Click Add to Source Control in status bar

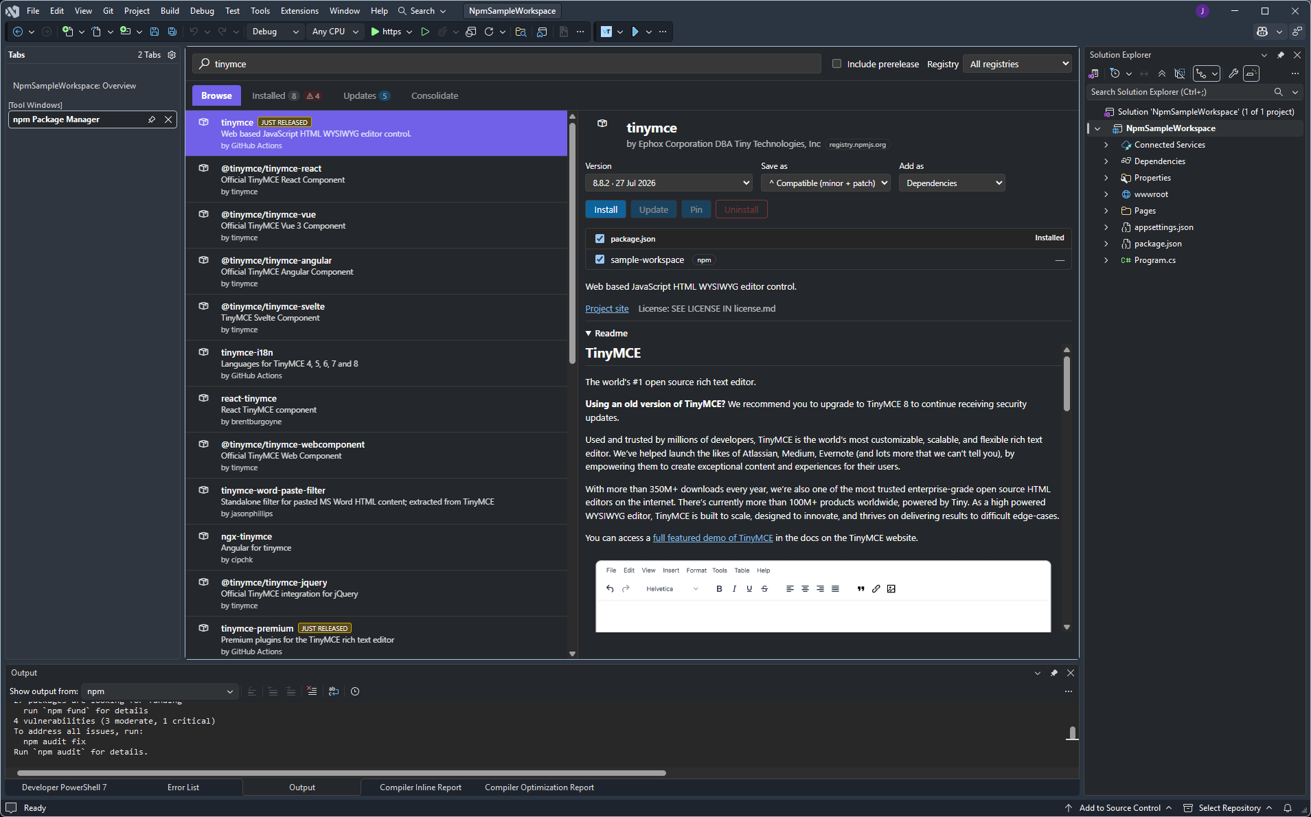point(1119,808)
